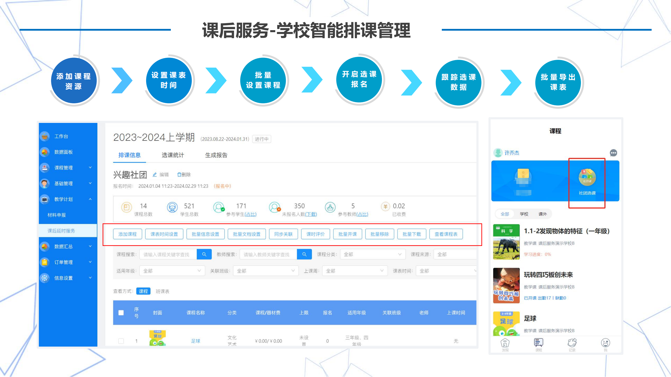Open the 课程分类 dropdown
The width and height of the screenshot is (671, 377).
click(x=373, y=254)
